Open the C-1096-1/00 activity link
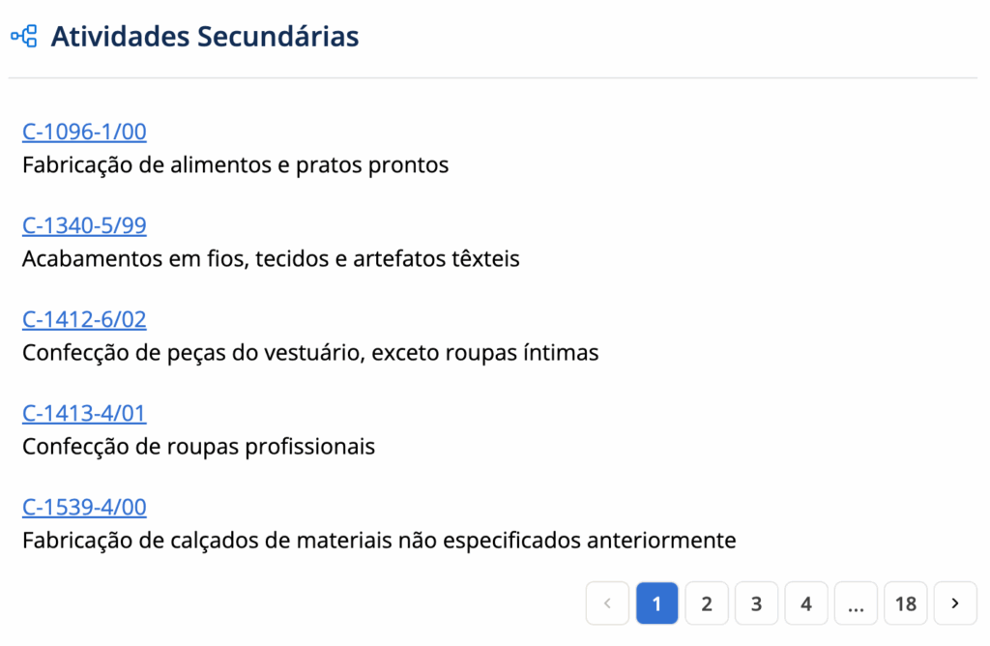Viewport: 990px width, 646px height. click(x=84, y=132)
